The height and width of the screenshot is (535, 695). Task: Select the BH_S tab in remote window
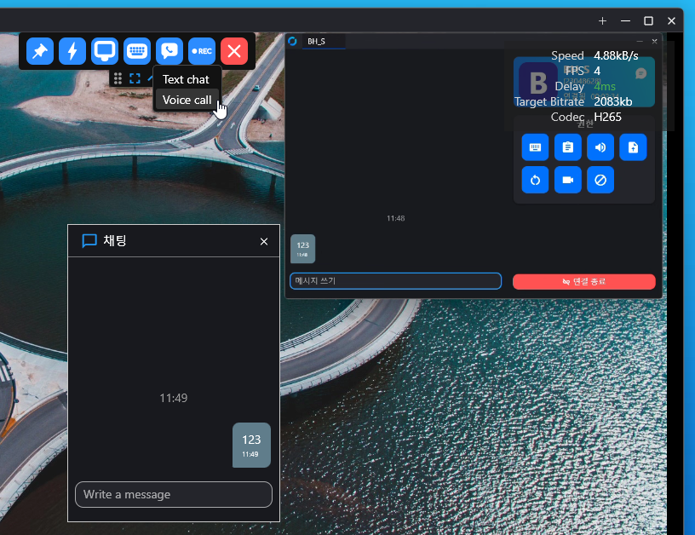click(324, 41)
